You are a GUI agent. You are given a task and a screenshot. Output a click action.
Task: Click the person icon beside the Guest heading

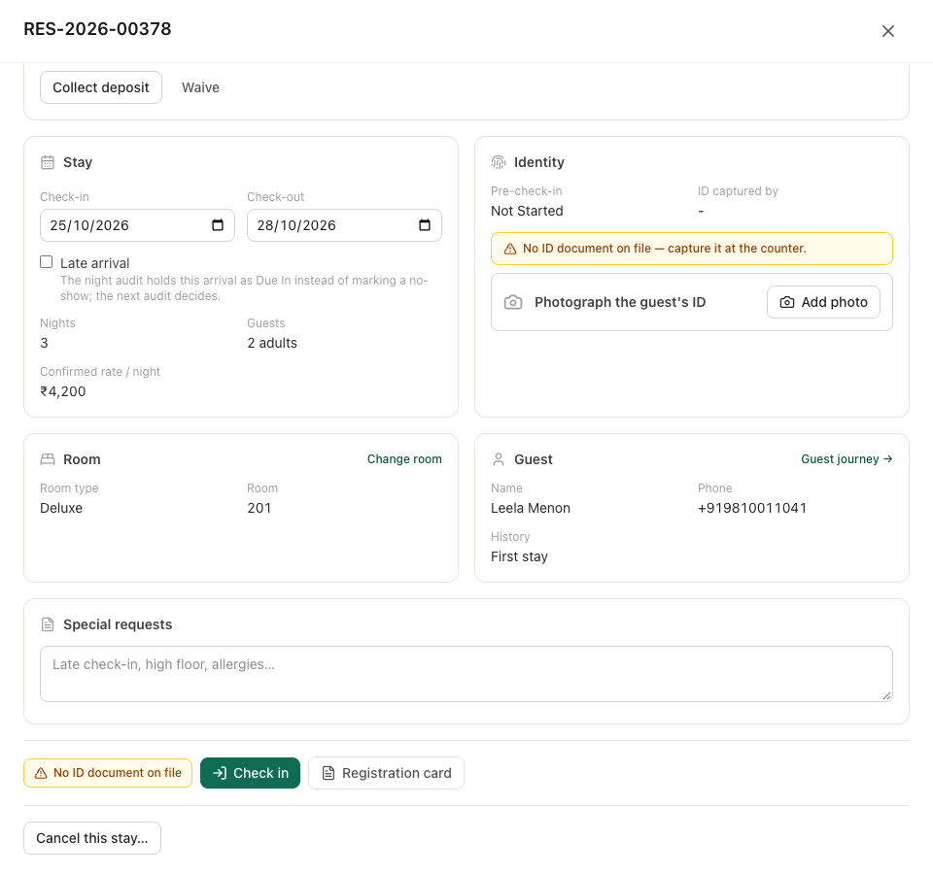499,459
